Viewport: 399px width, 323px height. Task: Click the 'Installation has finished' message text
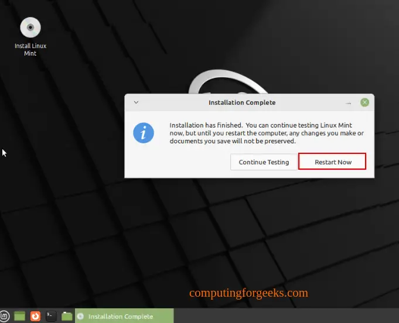pyautogui.click(x=267, y=133)
